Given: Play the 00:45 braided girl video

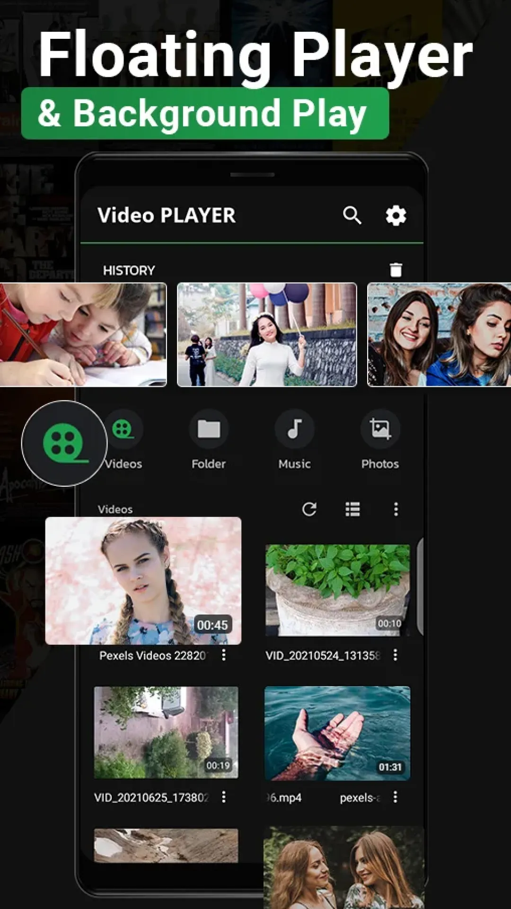Looking at the screenshot, I should coord(143,581).
